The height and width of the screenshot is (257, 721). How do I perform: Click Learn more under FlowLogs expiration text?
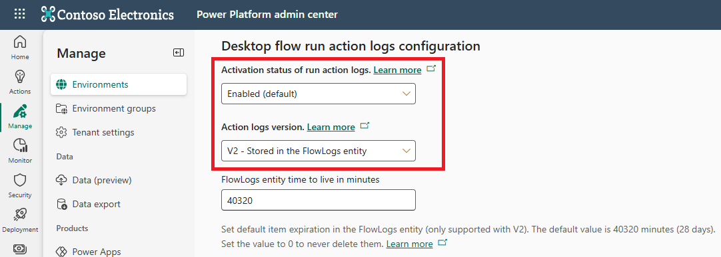[x=409, y=244]
